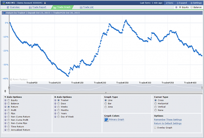The image size is (204, 138).
Task: Click the info icon next to Y-Axis Equity
Action: [x=5, y=100]
